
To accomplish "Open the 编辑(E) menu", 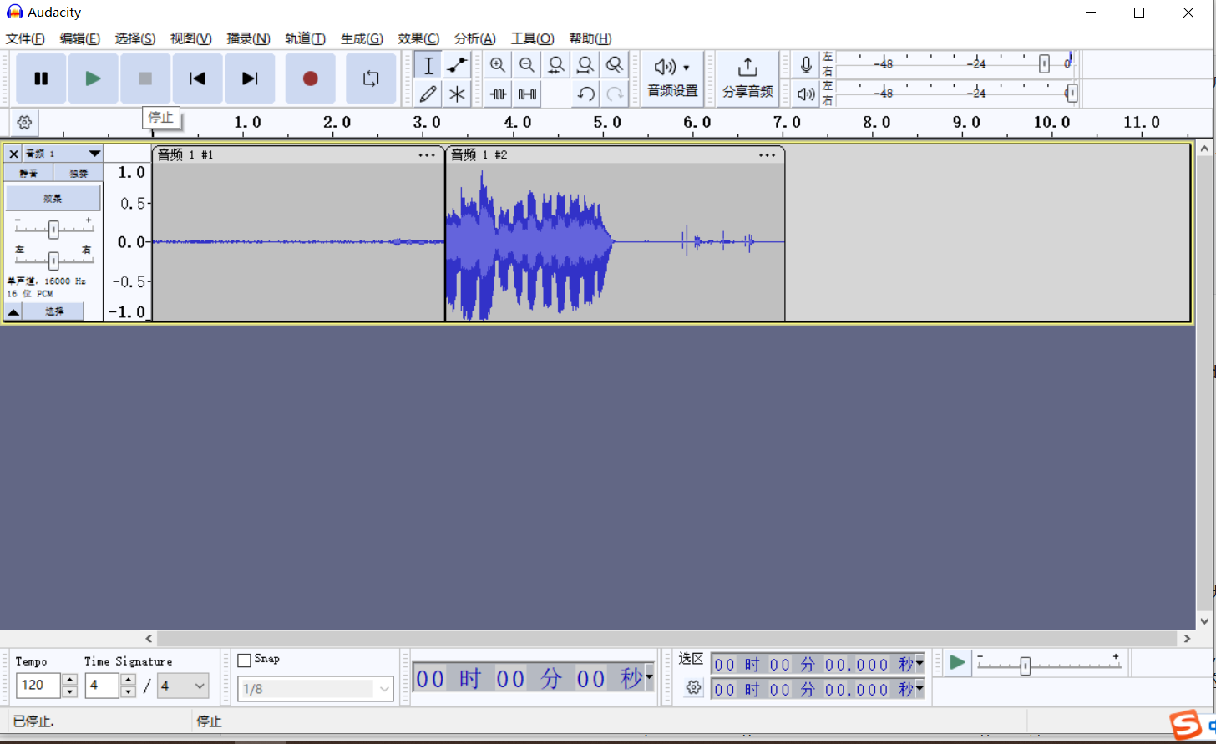I will click(80, 38).
